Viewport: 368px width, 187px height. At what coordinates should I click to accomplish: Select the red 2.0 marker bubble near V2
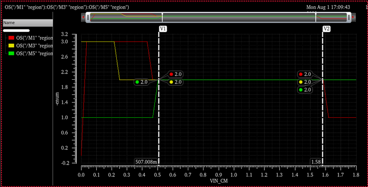[305, 74]
